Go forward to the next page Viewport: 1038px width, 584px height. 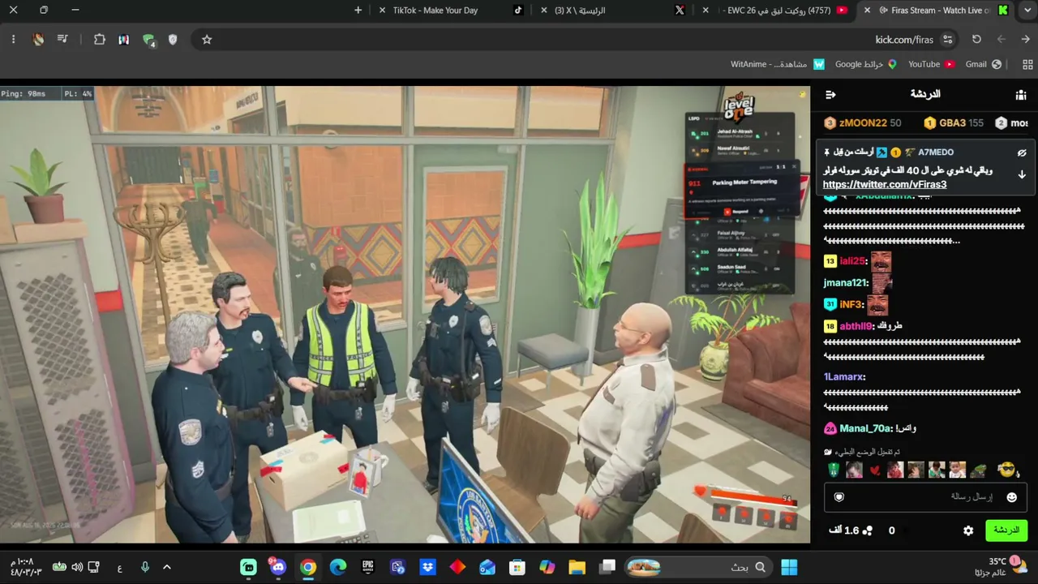(1001, 39)
